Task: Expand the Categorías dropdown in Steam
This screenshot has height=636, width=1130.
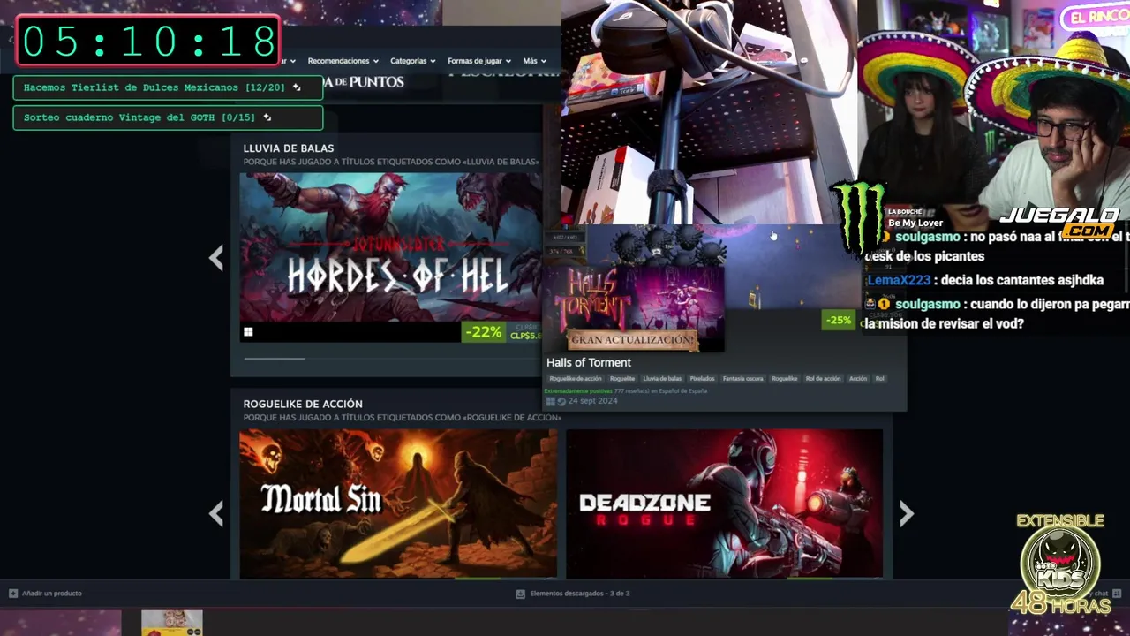Action: pos(413,61)
